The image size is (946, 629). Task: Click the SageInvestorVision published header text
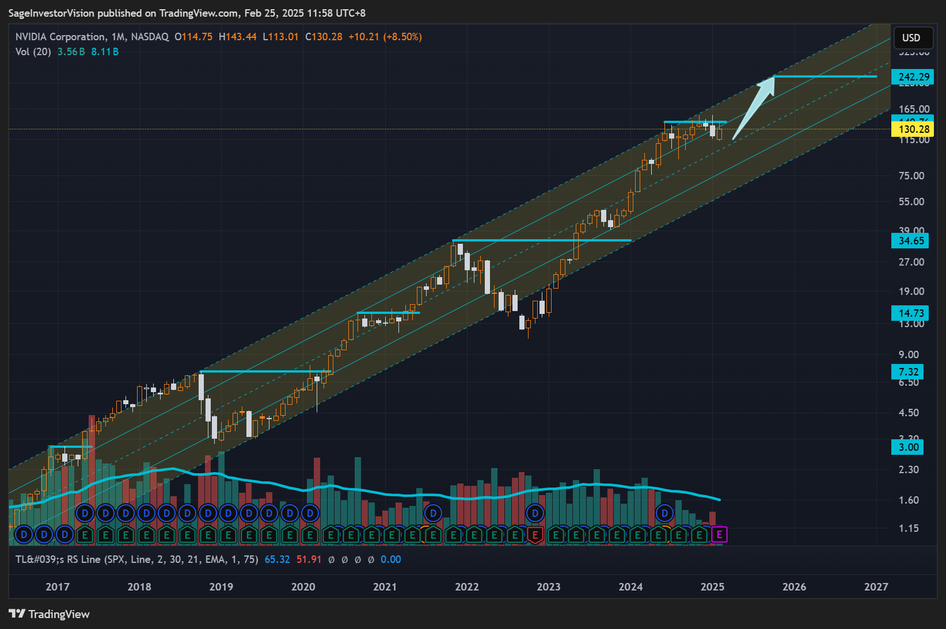point(187,13)
